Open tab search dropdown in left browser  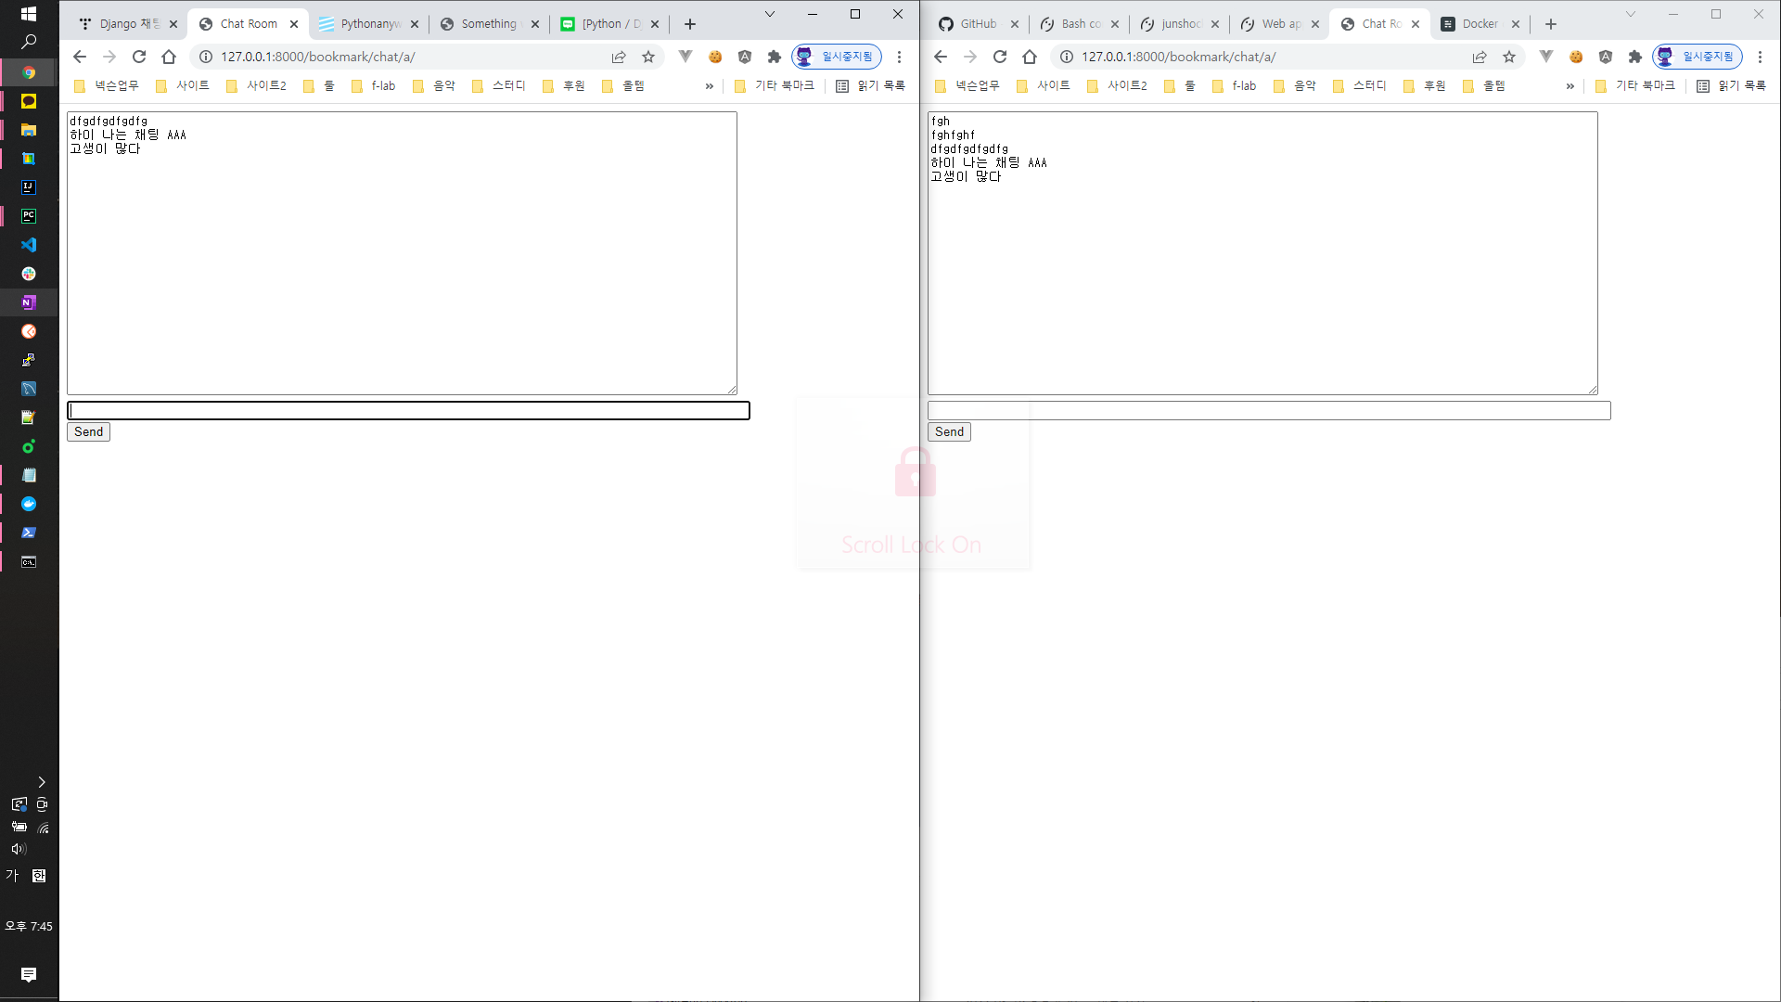[x=769, y=14]
